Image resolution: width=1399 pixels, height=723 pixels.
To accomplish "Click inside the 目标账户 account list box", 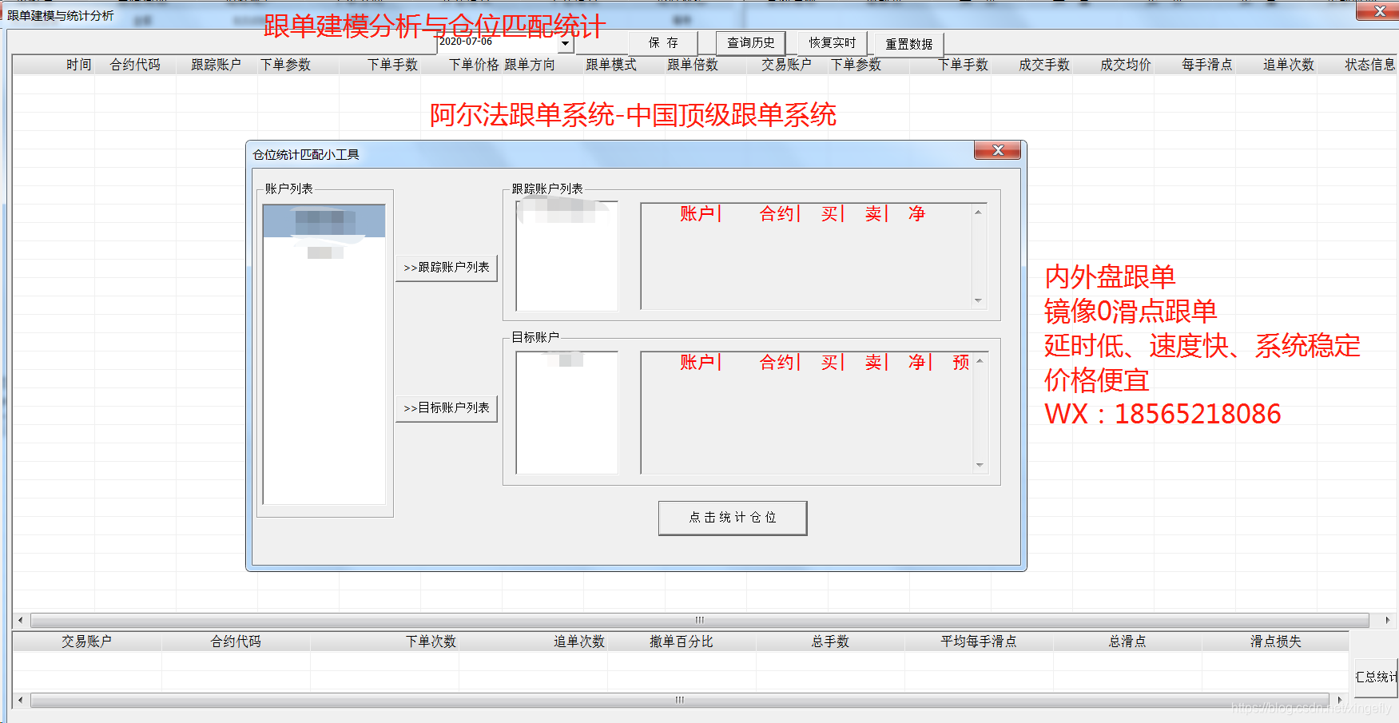I will click(x=567, y=413).
